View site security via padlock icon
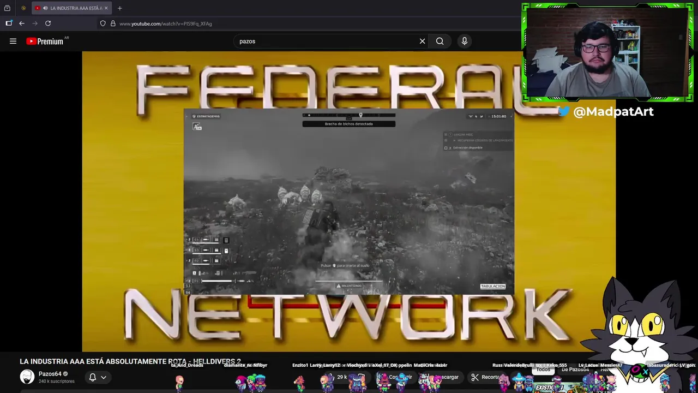This screenshot has height=393, width=698. (x=113, y=23)
